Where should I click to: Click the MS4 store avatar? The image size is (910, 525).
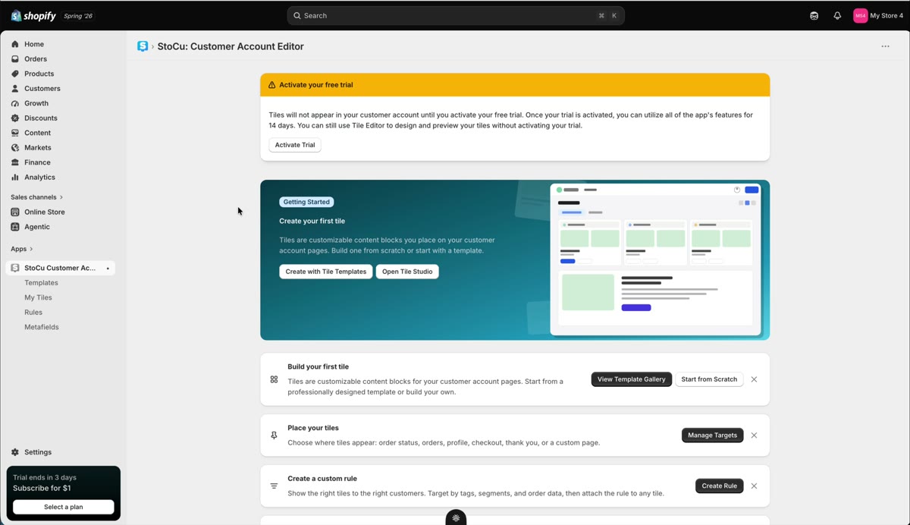(x=860, y=16)
